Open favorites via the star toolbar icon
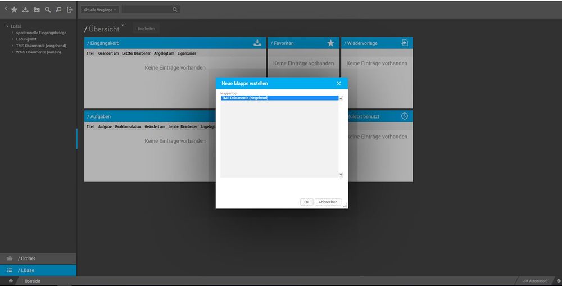This screenshot has width=562, height=286. [14, 10]
